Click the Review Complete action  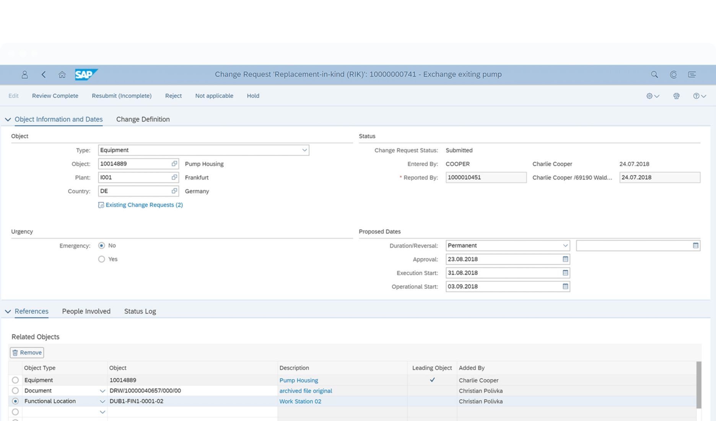[55, 96]
